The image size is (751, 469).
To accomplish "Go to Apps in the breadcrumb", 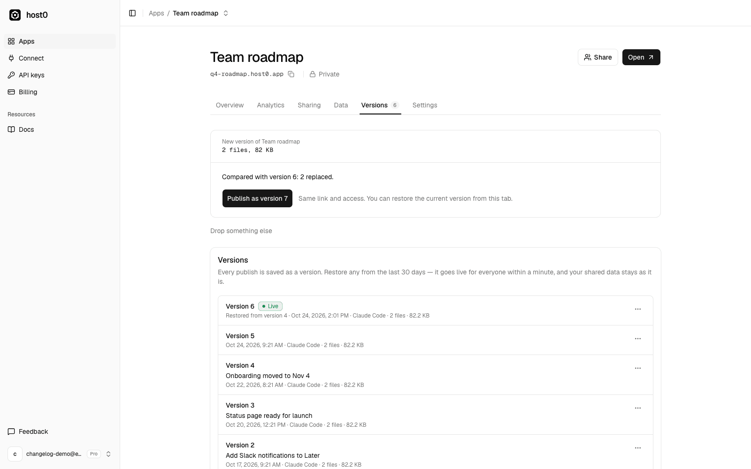I will [x=156, y=13].
